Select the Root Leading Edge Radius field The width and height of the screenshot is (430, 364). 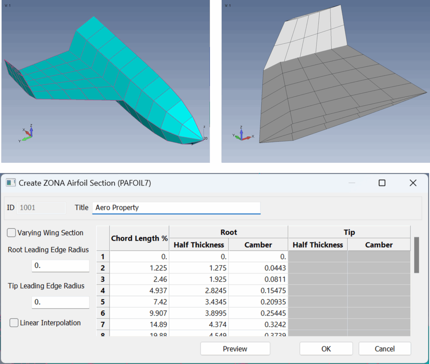(x=60, y=266)
